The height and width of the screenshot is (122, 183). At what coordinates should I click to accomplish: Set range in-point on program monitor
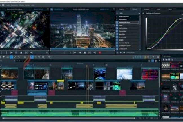tap(1, 53)
